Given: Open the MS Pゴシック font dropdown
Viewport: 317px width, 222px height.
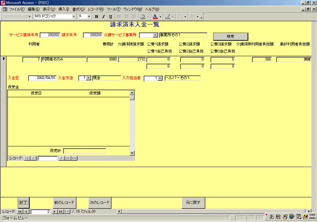Looking at the screenshot, I should [x=74, y=17].
